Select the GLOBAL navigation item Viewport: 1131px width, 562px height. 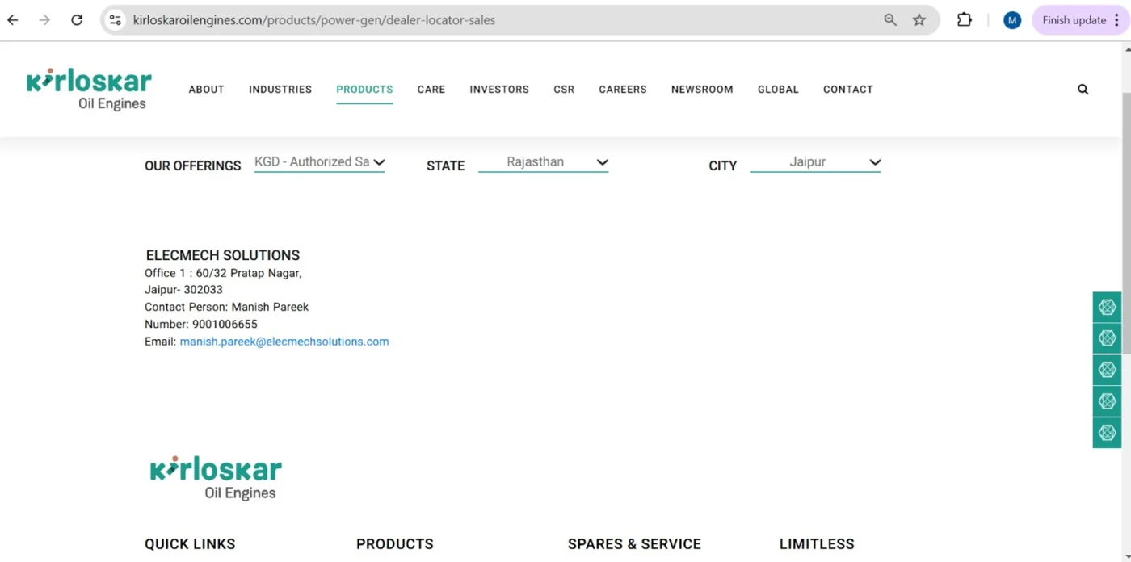[778, 90]
